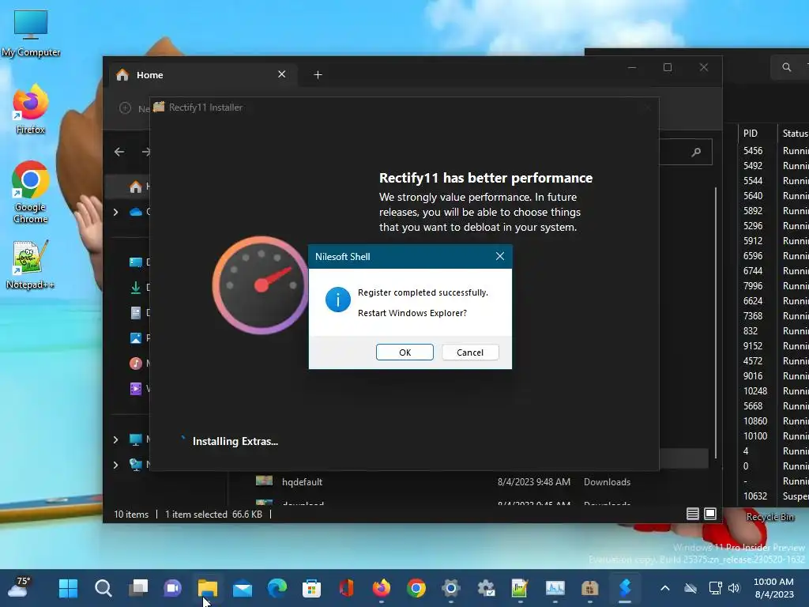Click the Task Manager search icon
The height and width of the screenshot is (607, 809).
786,67
